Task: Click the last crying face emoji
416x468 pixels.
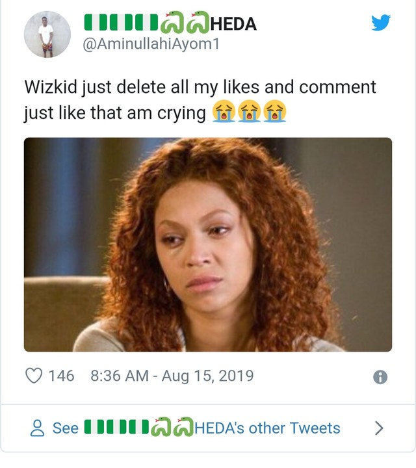Action: point(275,113)
